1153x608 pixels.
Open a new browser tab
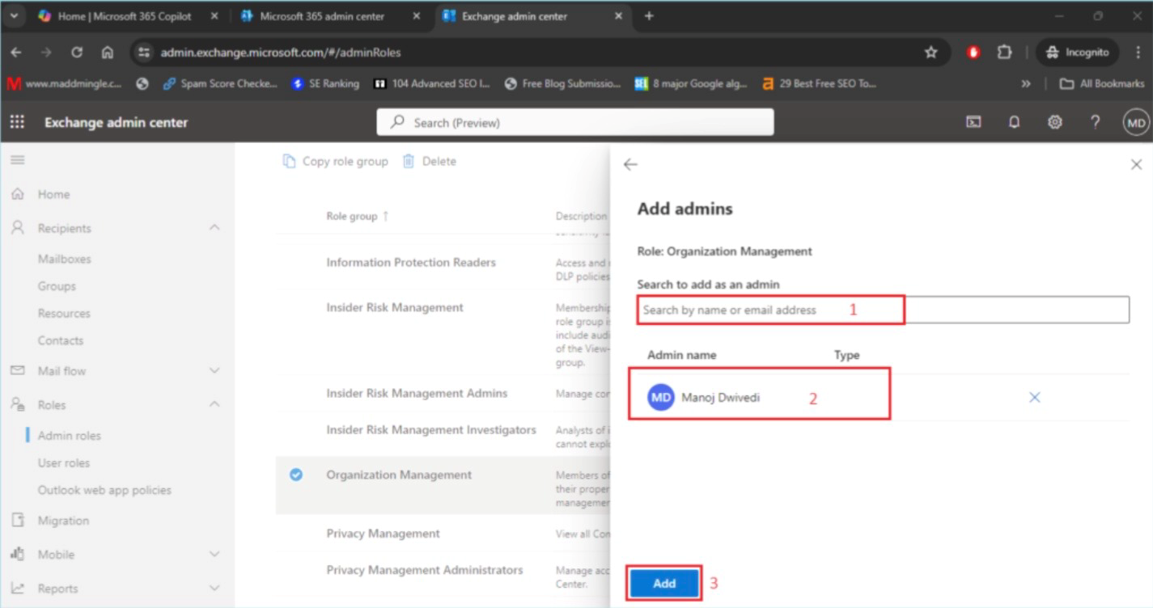(x=649, y=16)
